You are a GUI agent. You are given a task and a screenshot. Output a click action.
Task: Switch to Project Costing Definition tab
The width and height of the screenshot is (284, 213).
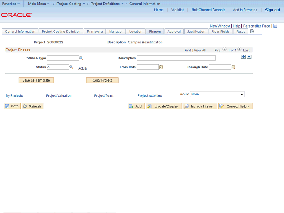pos(61,32)
